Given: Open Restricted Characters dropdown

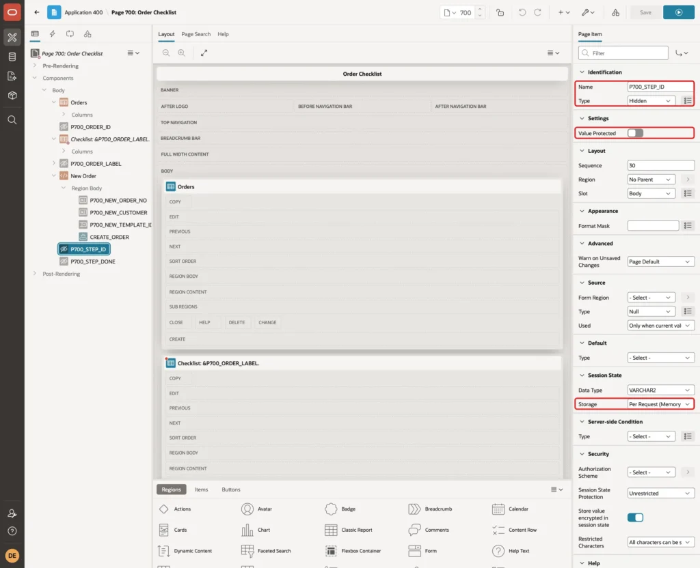Looking at the screenshot, I should click(660, 543).
